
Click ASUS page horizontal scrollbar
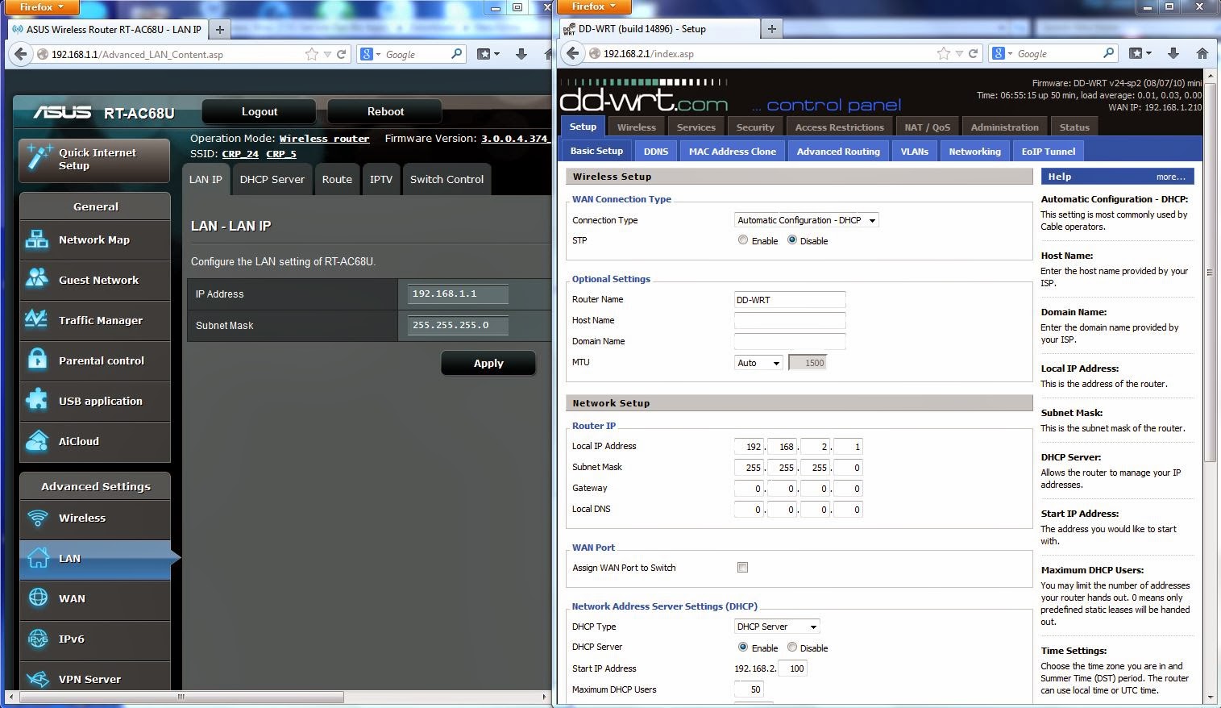181,697
